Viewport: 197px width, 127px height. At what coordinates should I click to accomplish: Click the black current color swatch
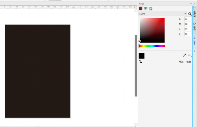pos(142,56)
